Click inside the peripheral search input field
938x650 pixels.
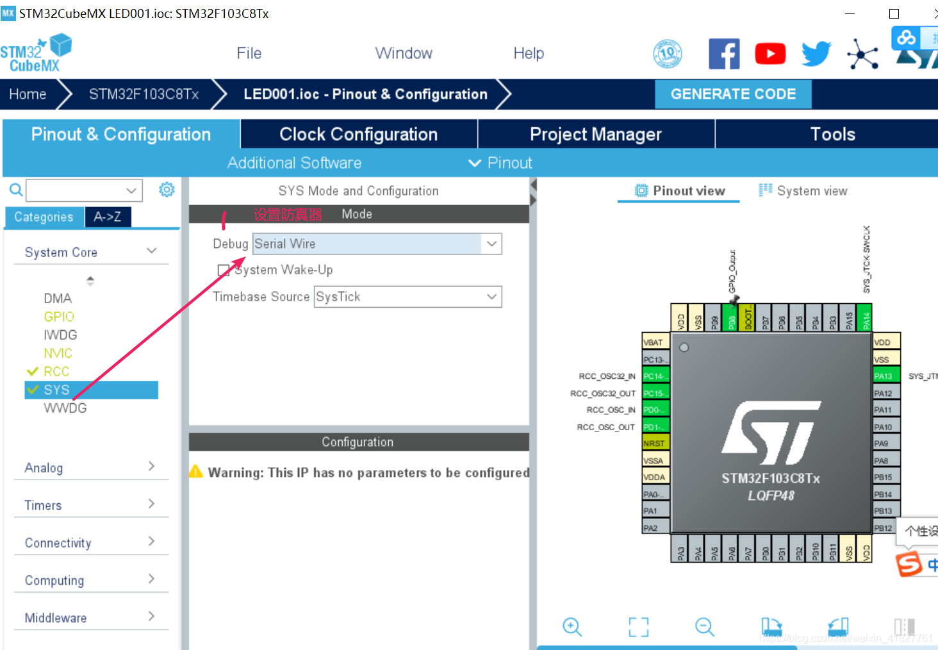pos(76,190)
